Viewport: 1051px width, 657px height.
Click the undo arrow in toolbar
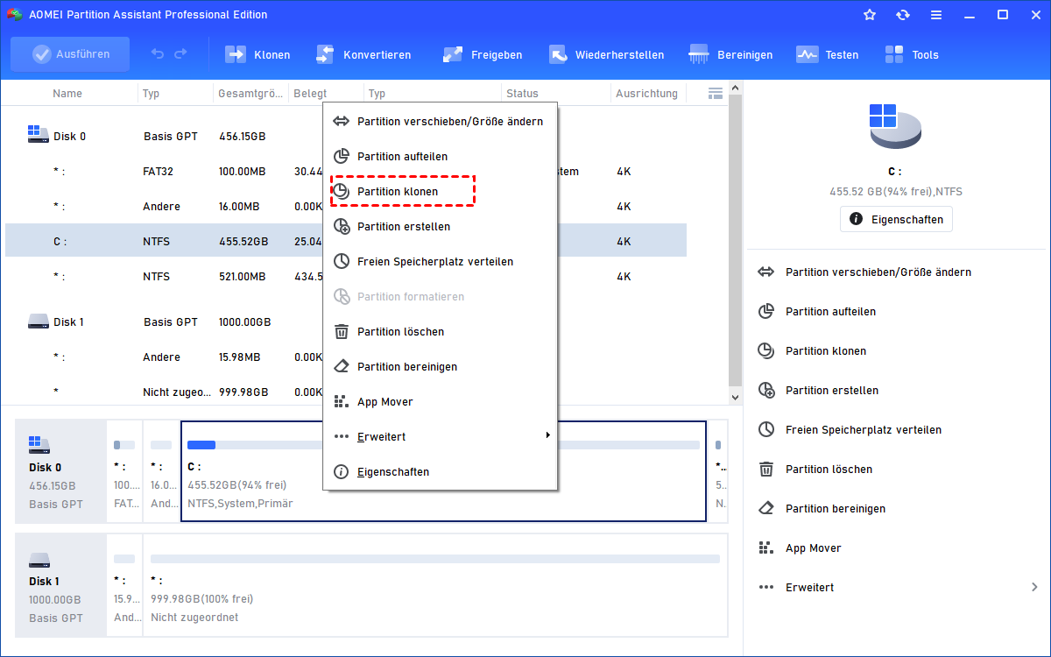coord(158,54)
